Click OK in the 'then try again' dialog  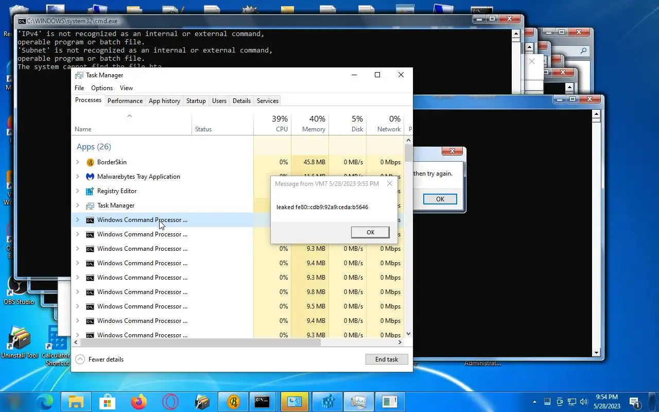tap(440, 199)
